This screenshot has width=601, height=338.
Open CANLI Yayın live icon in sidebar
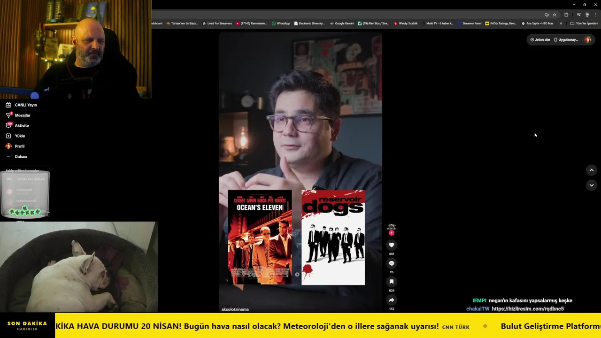click(x=8, y=105)
